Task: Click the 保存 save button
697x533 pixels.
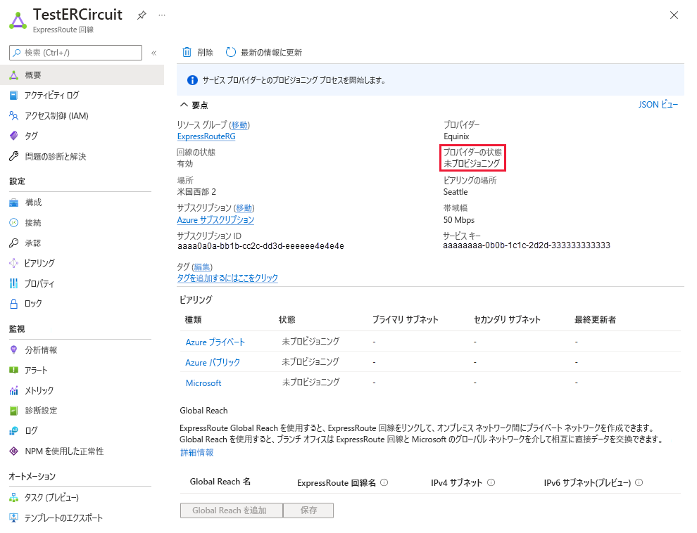Action: click(308, 510)
